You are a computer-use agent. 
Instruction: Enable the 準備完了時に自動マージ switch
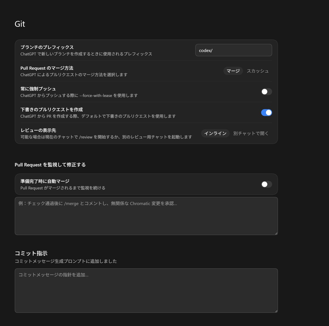click(266, 184)
